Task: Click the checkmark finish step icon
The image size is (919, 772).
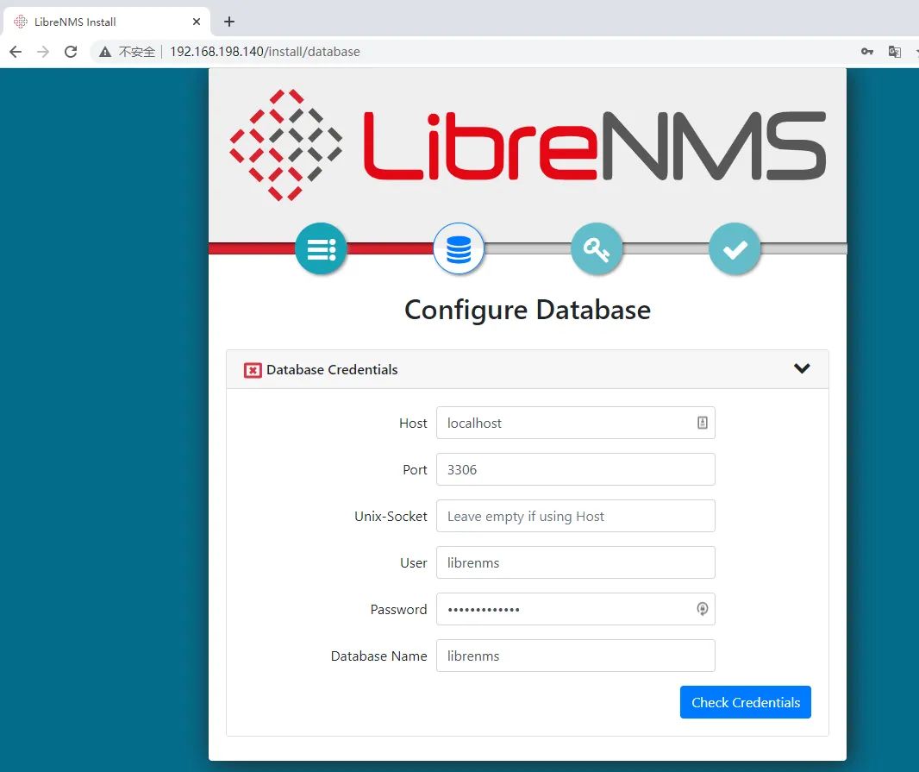Action: 735,248
